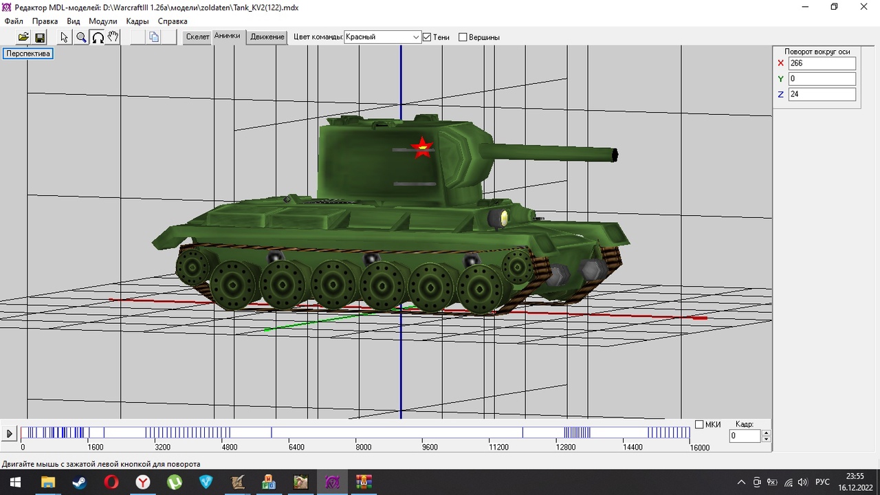This screenshot has height=495, width=880.
Task: Open the Модули menu
Action: (x=103, y=21)
